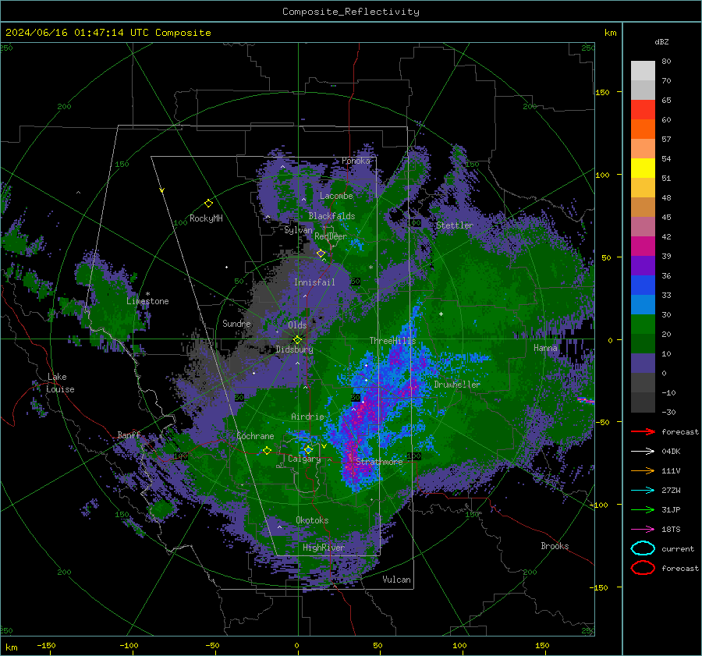Select the orange 111V arrow icon
This screenshot has width=702, height=656.
pyautogui.click(x=643, y=470)
